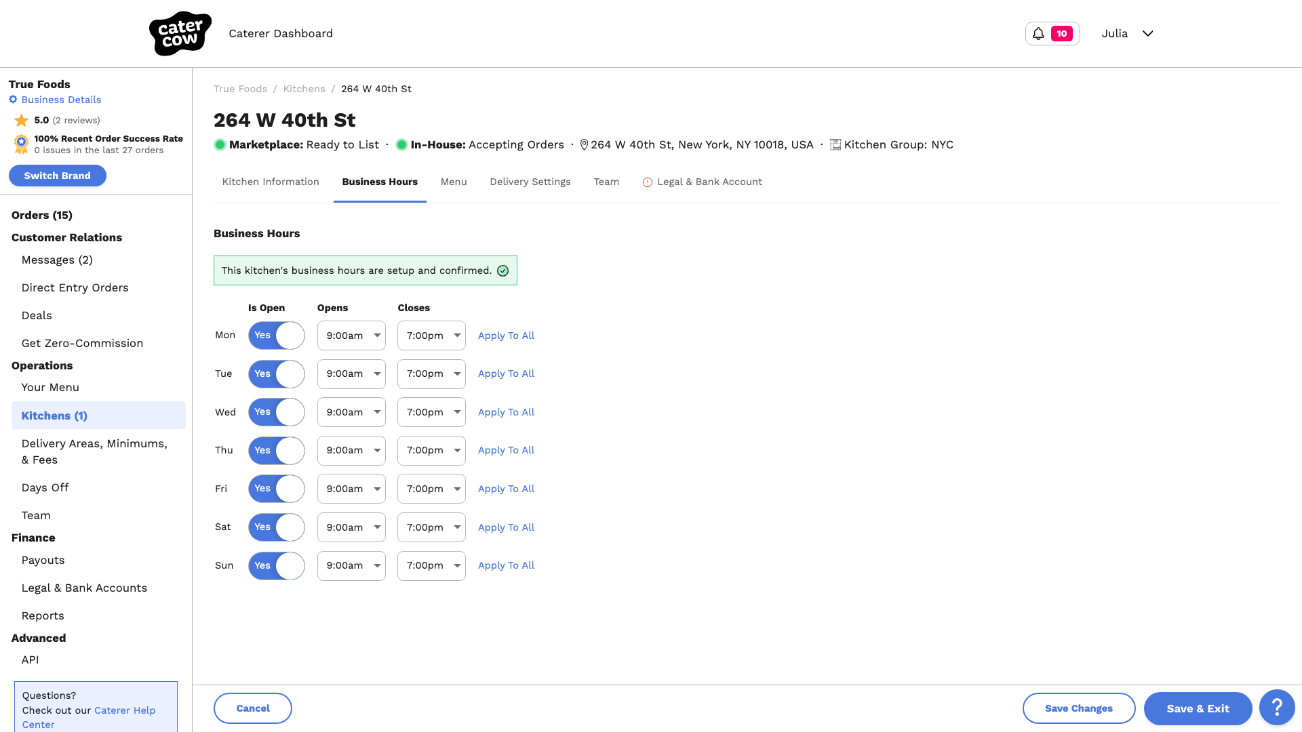
Task: Click the Kitchen Group building icon
Action: [835, 145]
